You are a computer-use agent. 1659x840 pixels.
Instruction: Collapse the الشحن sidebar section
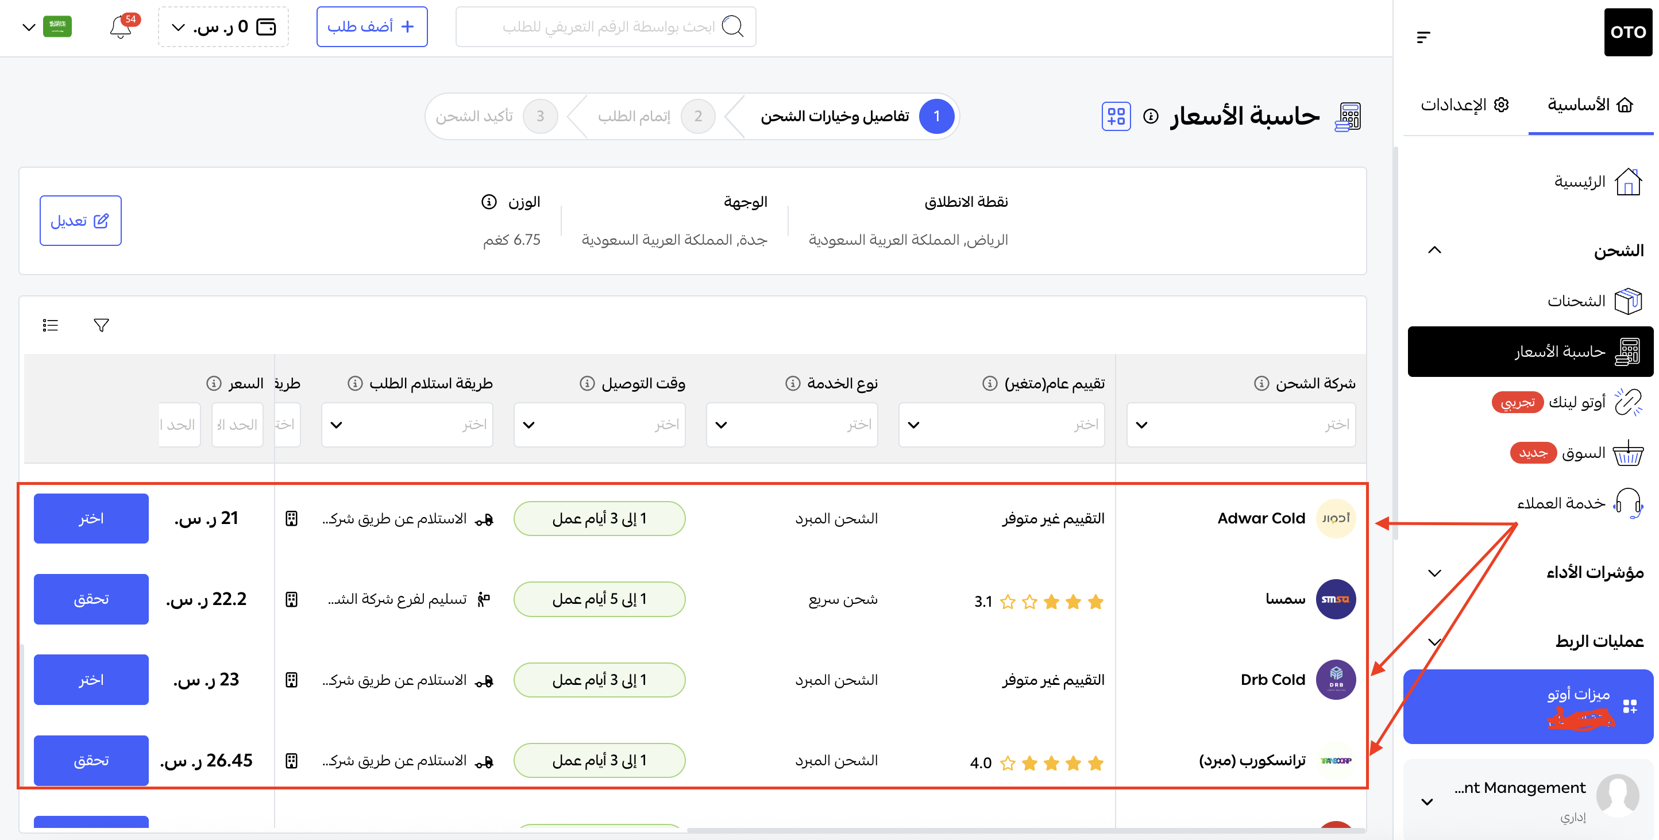1434,251
